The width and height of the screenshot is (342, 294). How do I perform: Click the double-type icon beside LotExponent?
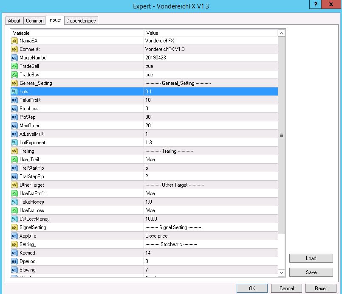coord(14,143)
